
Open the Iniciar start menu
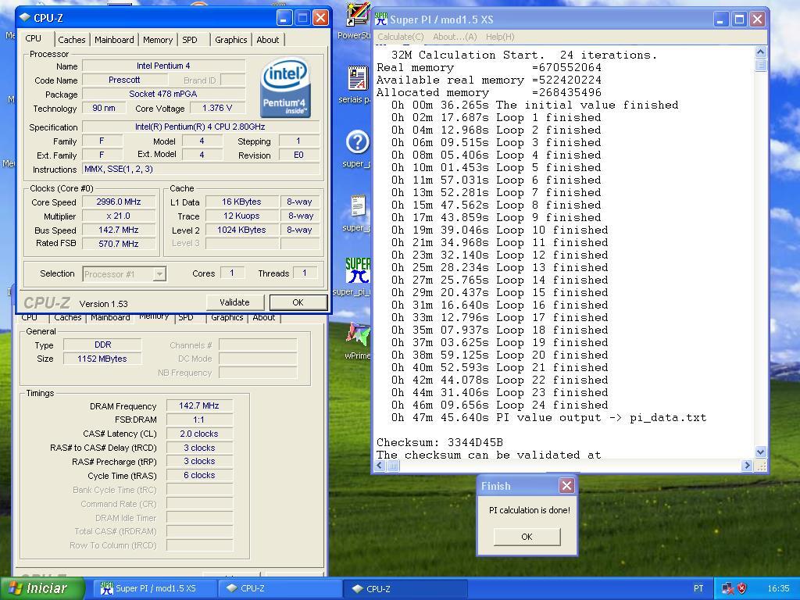(42, 588)
